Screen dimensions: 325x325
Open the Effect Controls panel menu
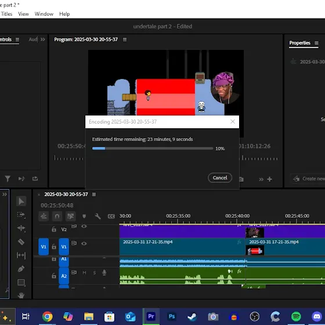(17, 39)
